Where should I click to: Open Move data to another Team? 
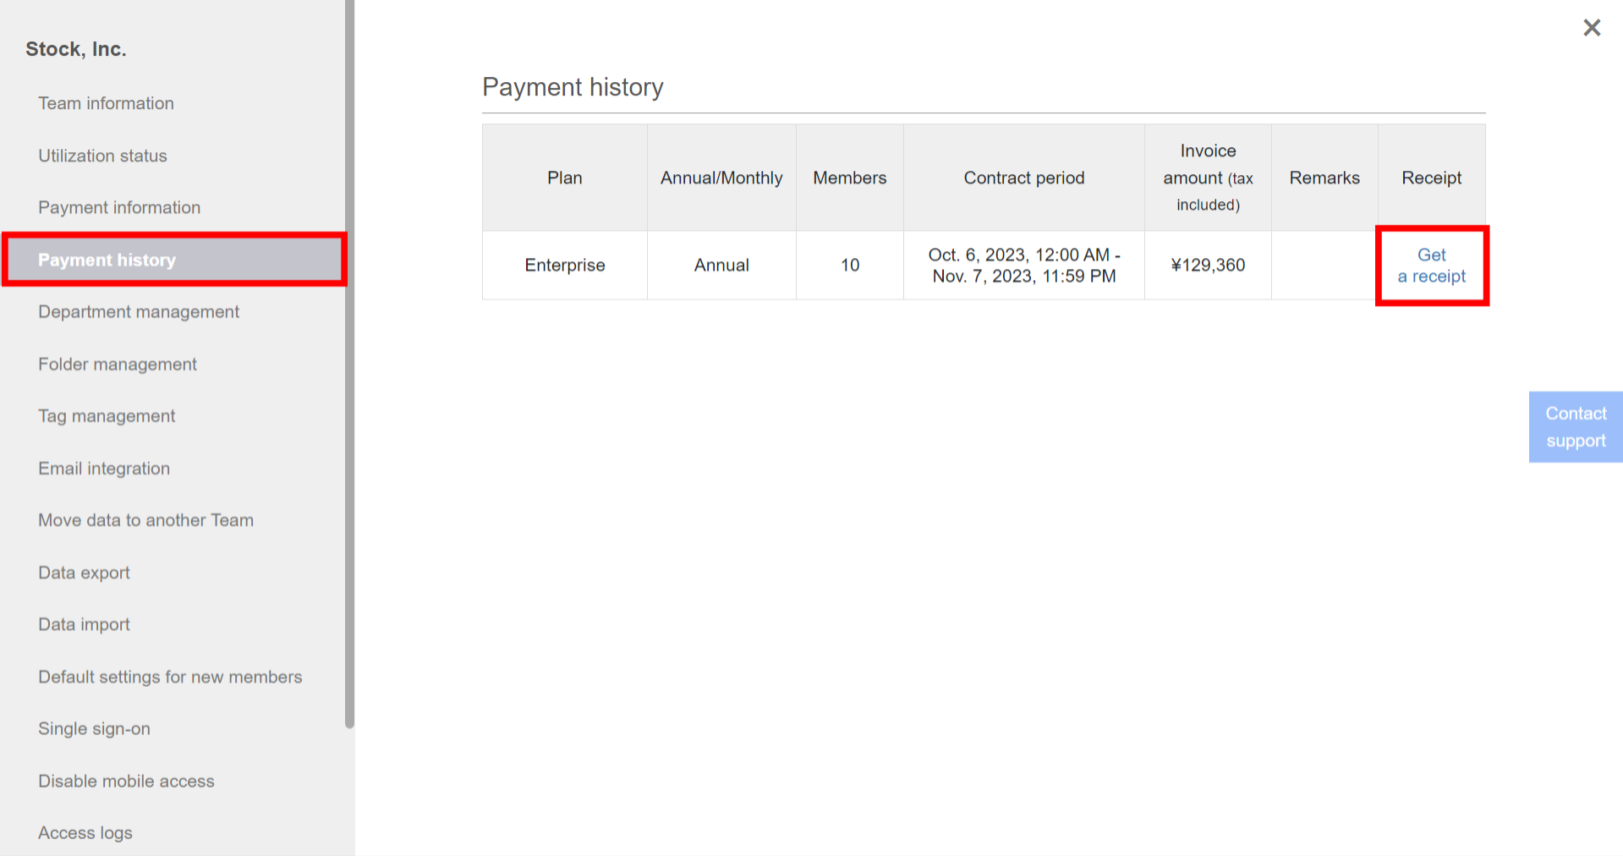(145, 520)
